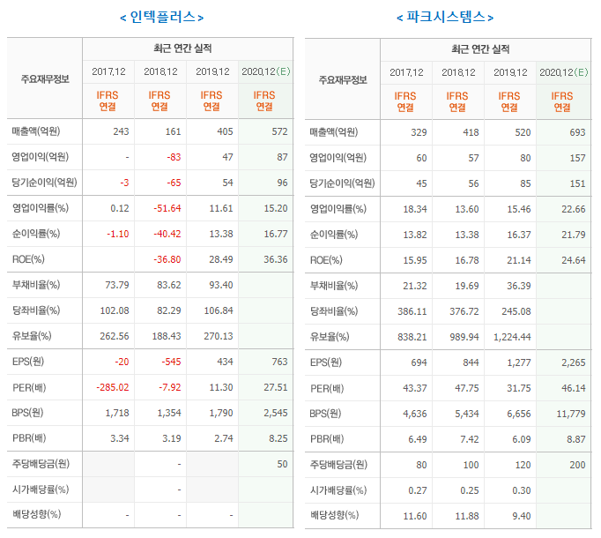The width and height of the screenshot is (601, 538).
Task: Click 인텍플러스 ROE(%) row label
Action: (x=28, y=259)
